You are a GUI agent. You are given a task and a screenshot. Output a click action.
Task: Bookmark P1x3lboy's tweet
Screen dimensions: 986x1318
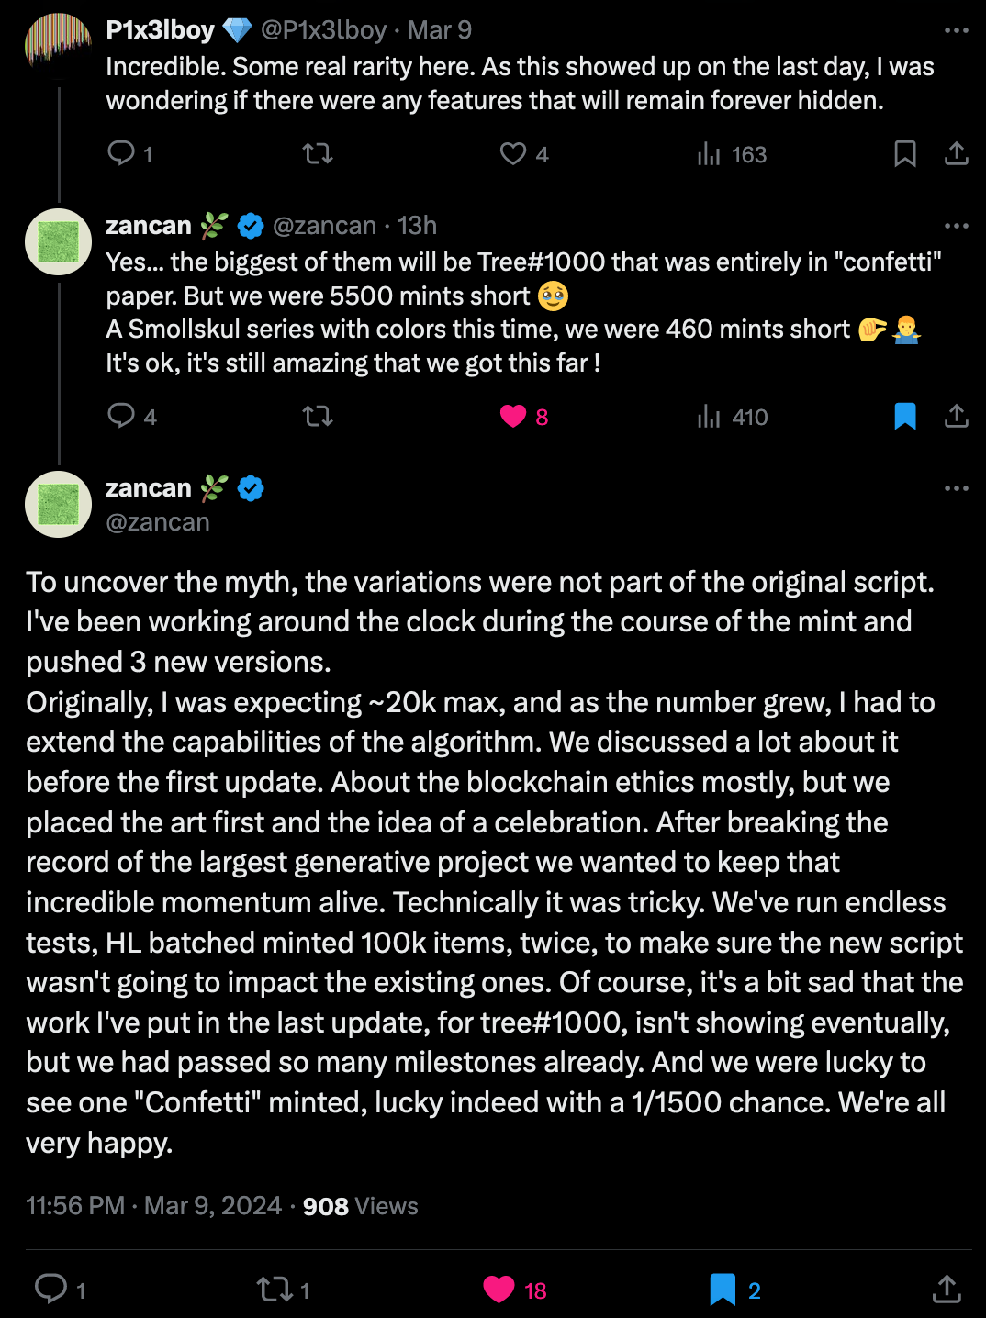pyautogui.click(x=905, y=153)
